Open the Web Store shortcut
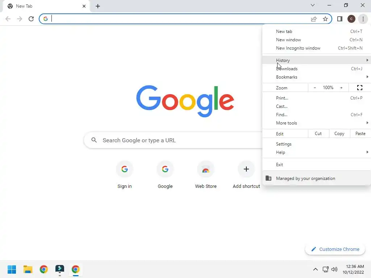This screenshot has width=371, height=278. [206, 175]
